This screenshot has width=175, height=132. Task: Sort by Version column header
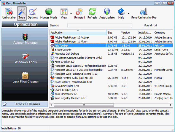coord(128,32)
